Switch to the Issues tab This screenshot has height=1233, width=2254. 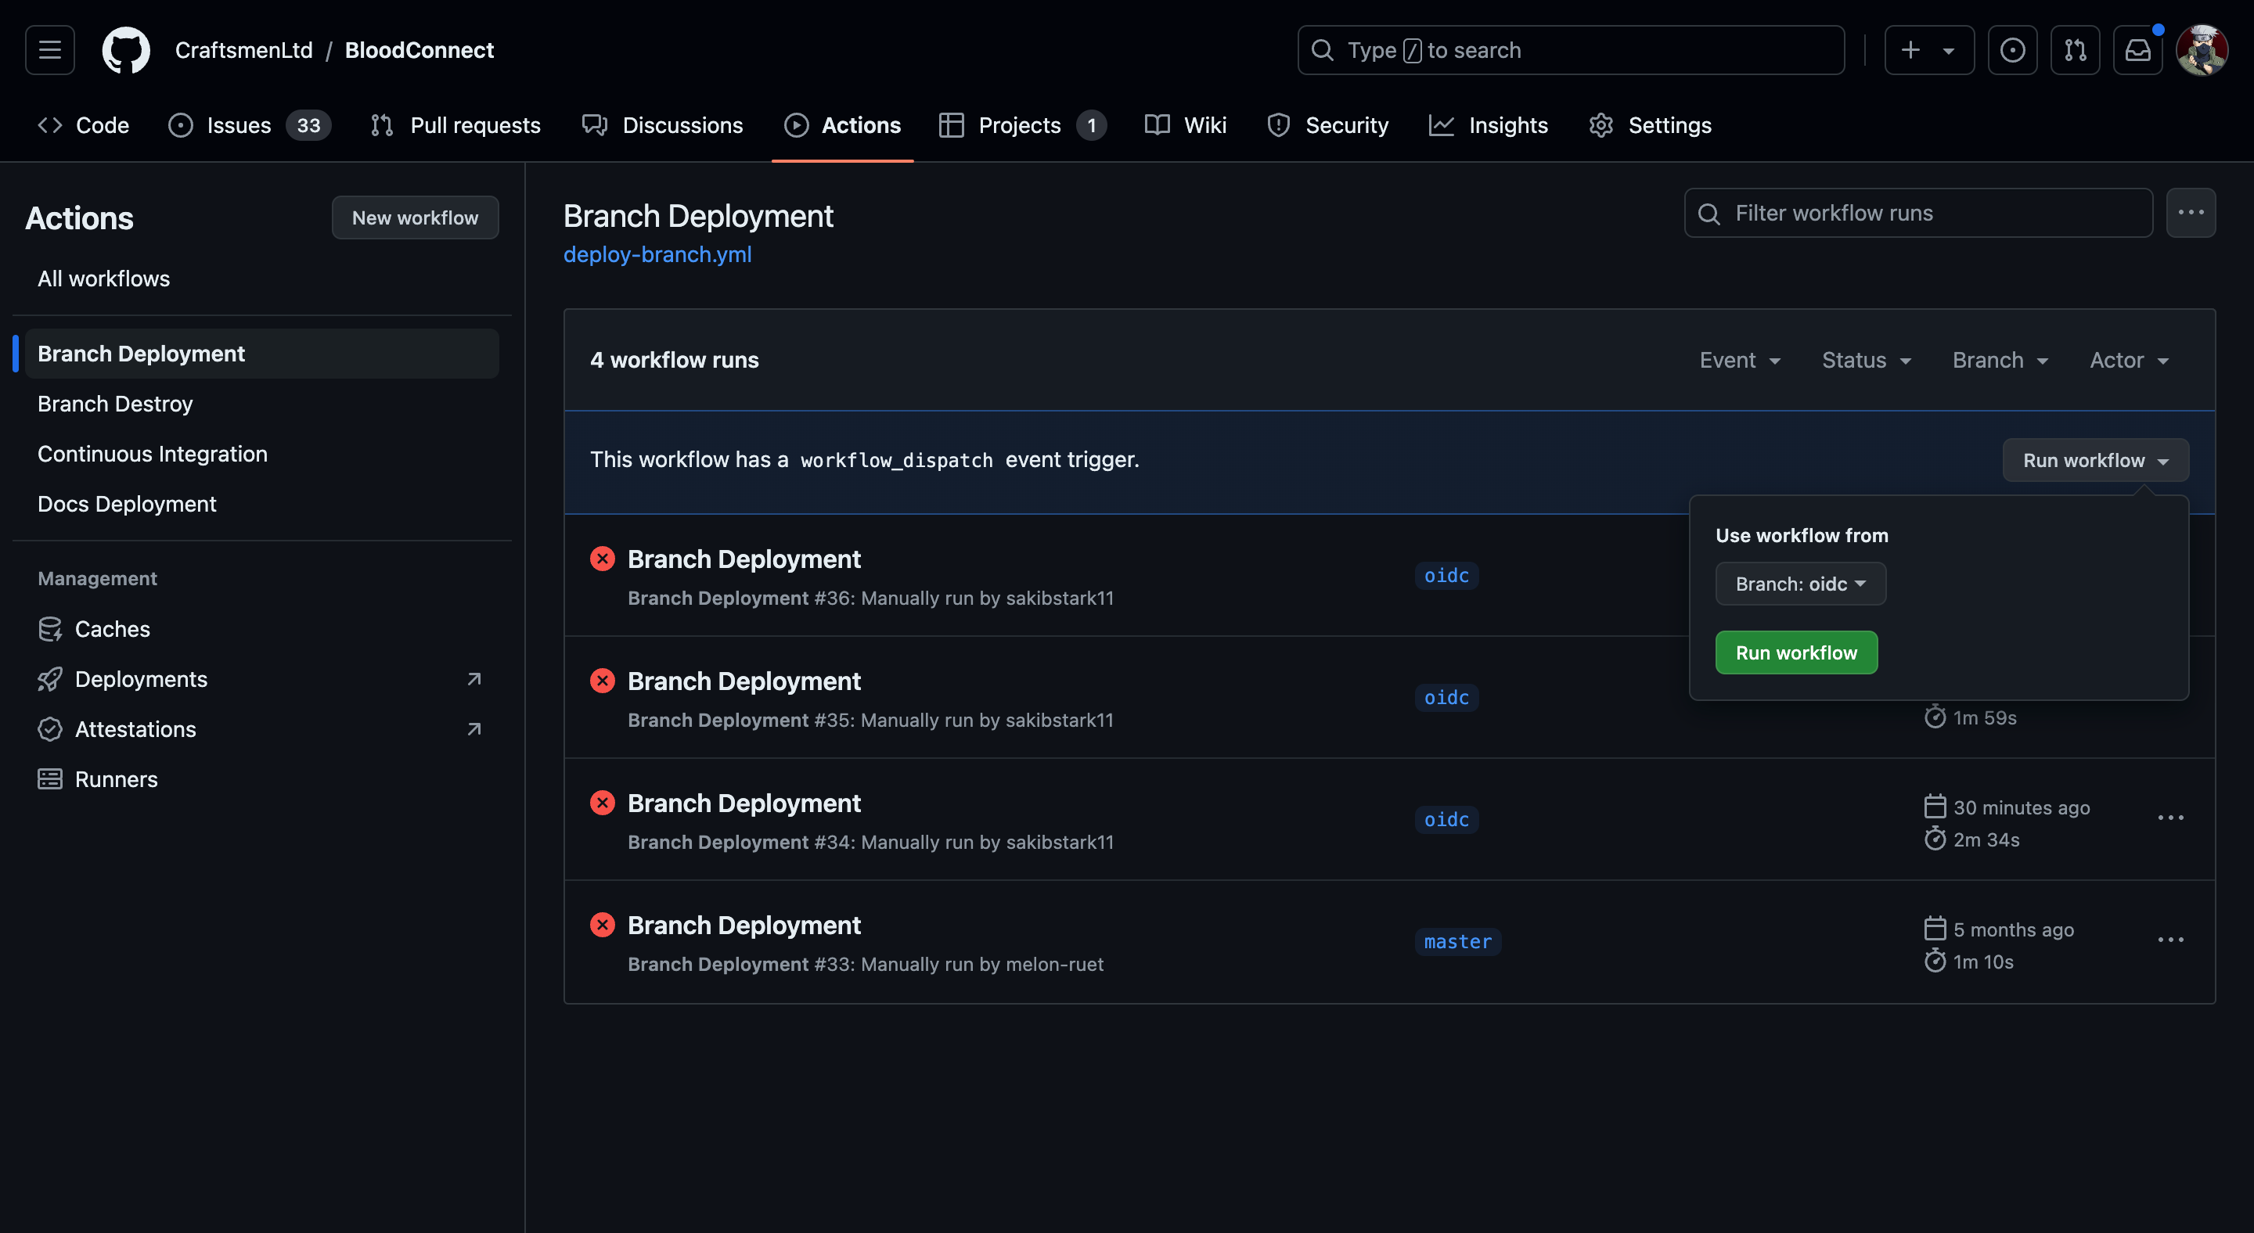pyautogui.click(x=250, y=125)
